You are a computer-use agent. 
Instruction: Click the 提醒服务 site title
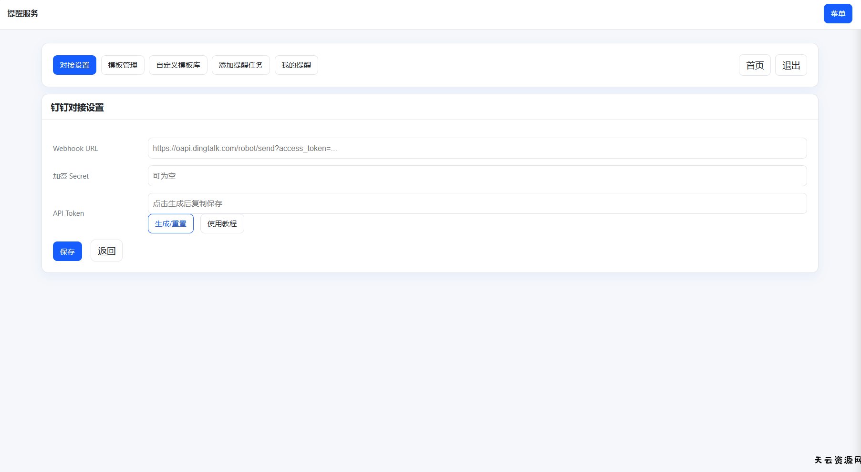click(22, 14)
